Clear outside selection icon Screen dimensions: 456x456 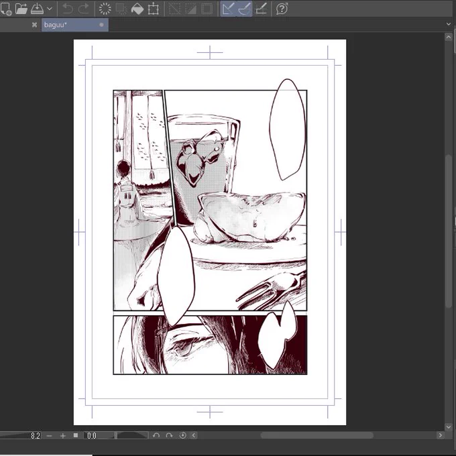tap(121, 9)
